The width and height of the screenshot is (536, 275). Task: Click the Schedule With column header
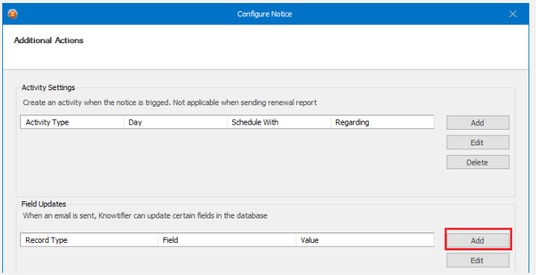coord(279,122)
